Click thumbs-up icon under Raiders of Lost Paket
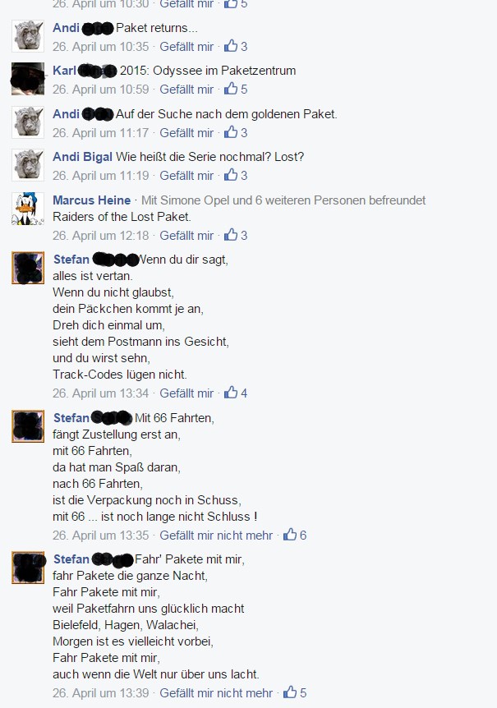Viewport: 497px width, 708px height. (231, 235)
